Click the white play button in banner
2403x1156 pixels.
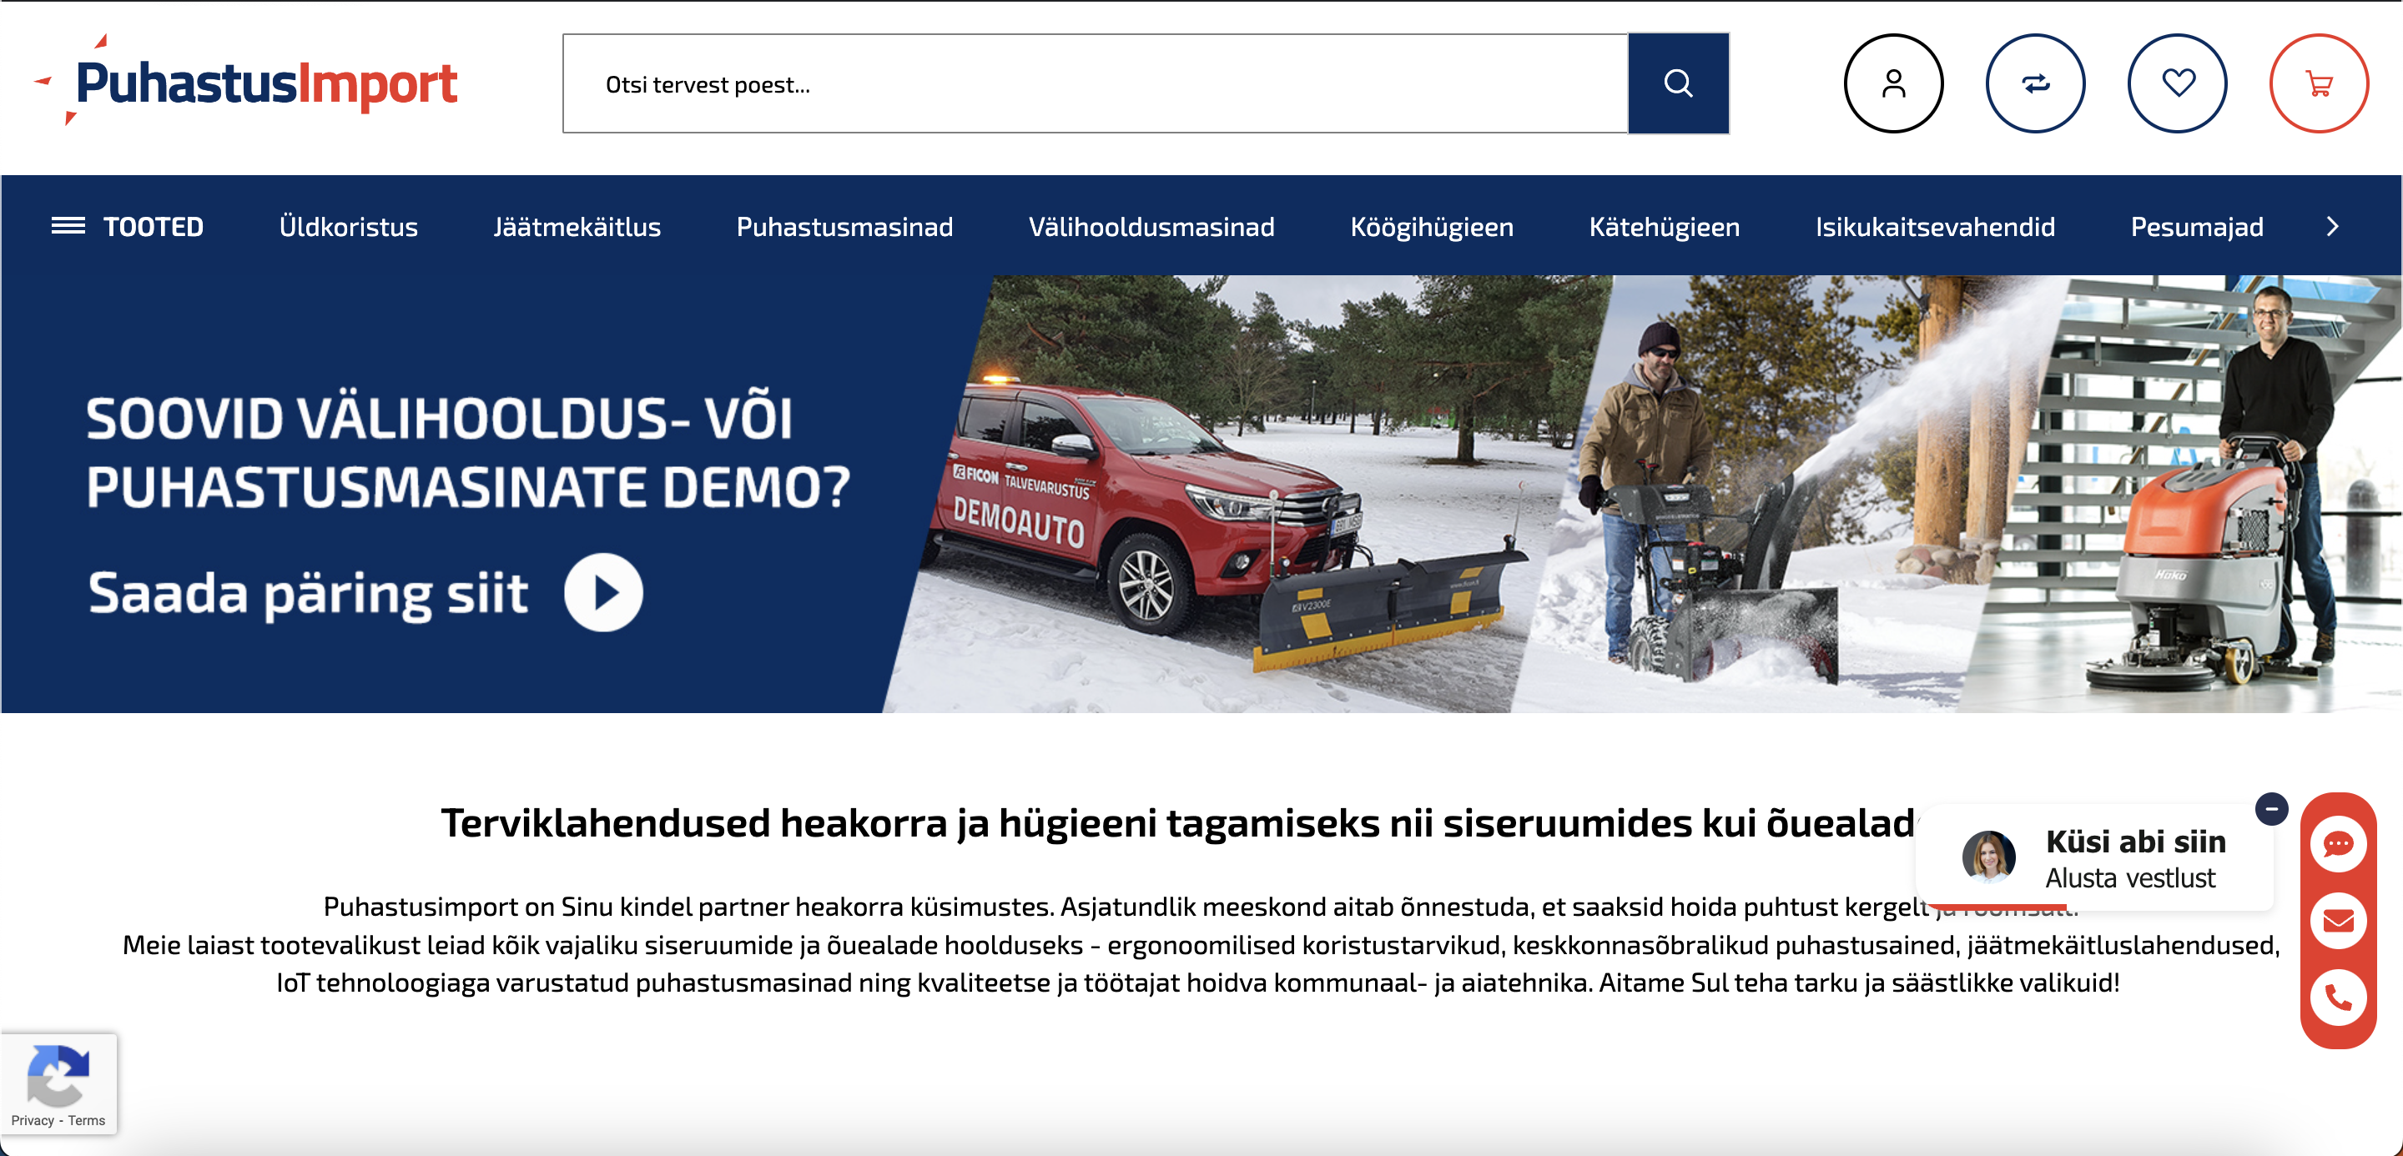[x=603, y=593]
